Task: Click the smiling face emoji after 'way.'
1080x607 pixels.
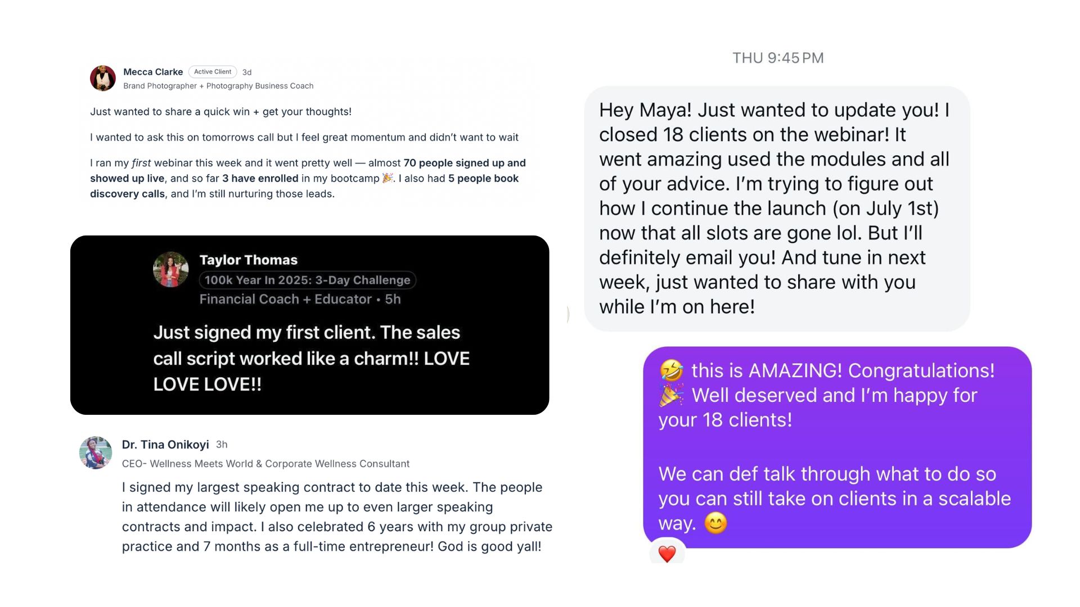Action: (x=715, y=524)
